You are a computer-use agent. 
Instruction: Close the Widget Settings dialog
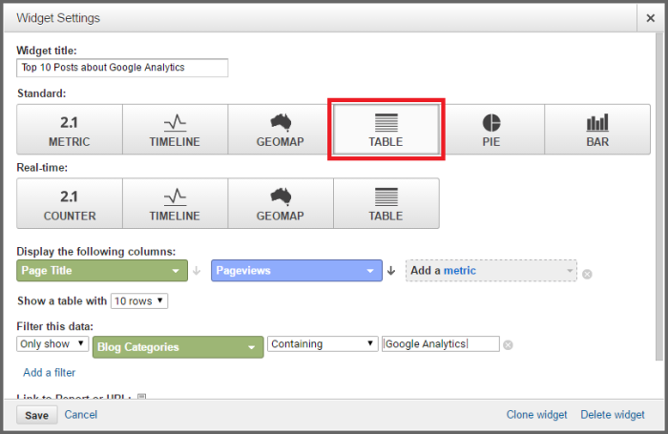tap(651, 18)
